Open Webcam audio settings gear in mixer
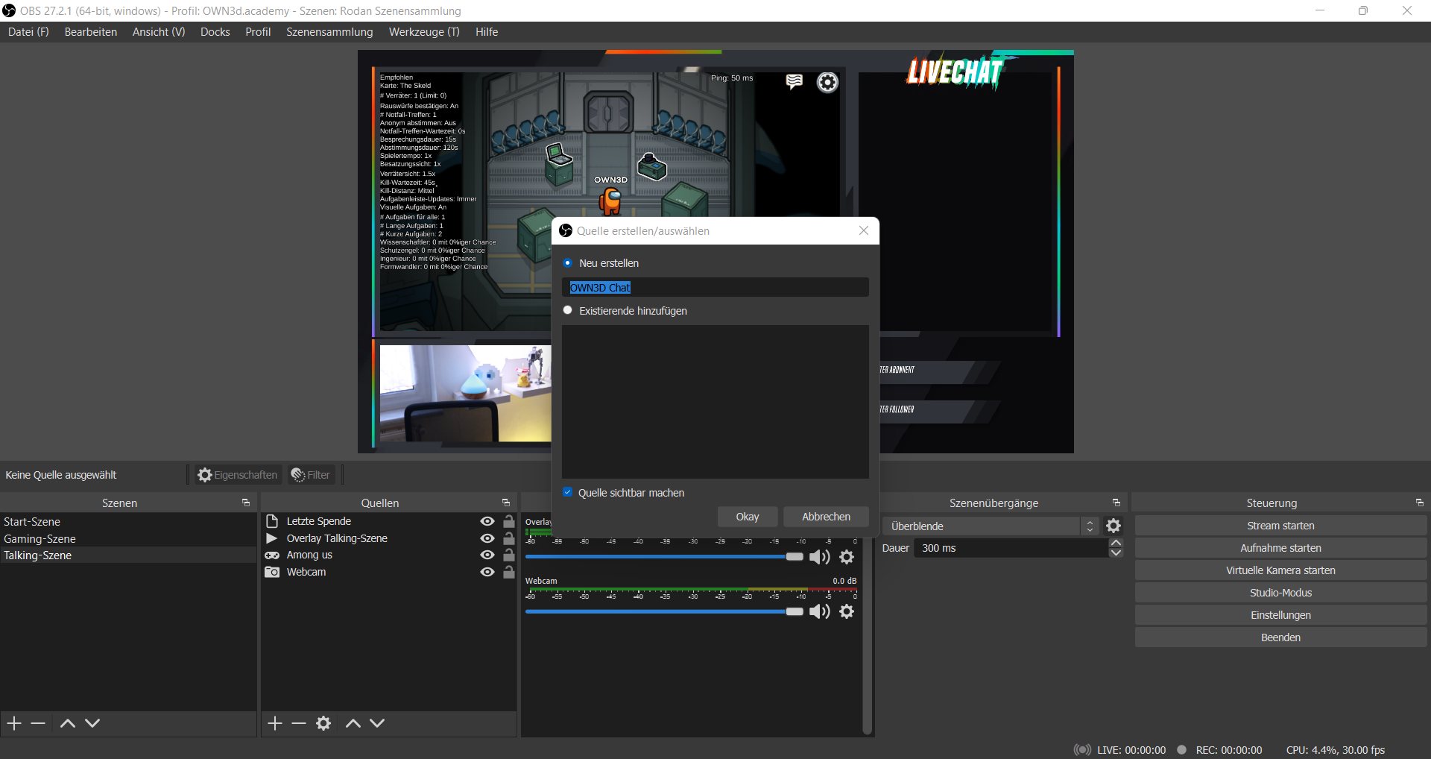1431x759 pixels. point(847,611)
